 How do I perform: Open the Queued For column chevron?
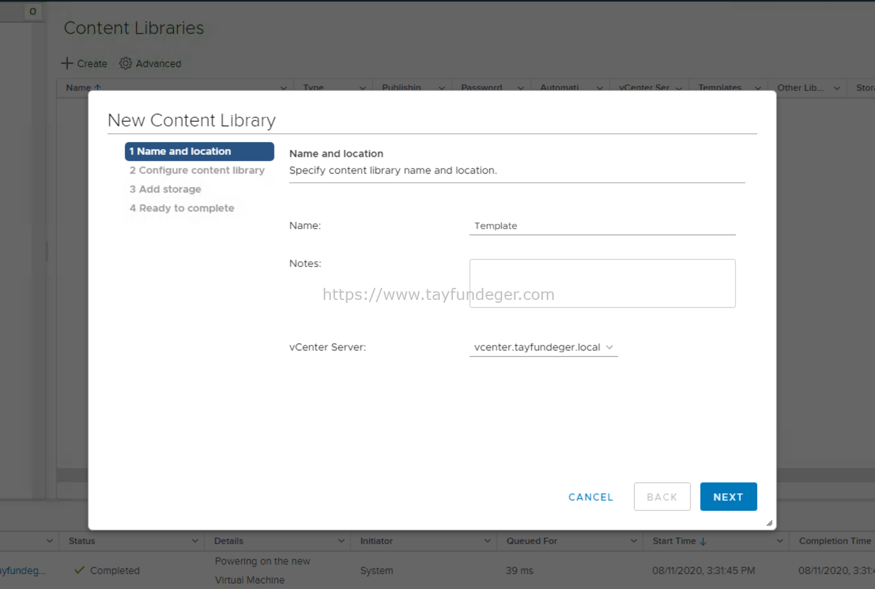(633, 541)
